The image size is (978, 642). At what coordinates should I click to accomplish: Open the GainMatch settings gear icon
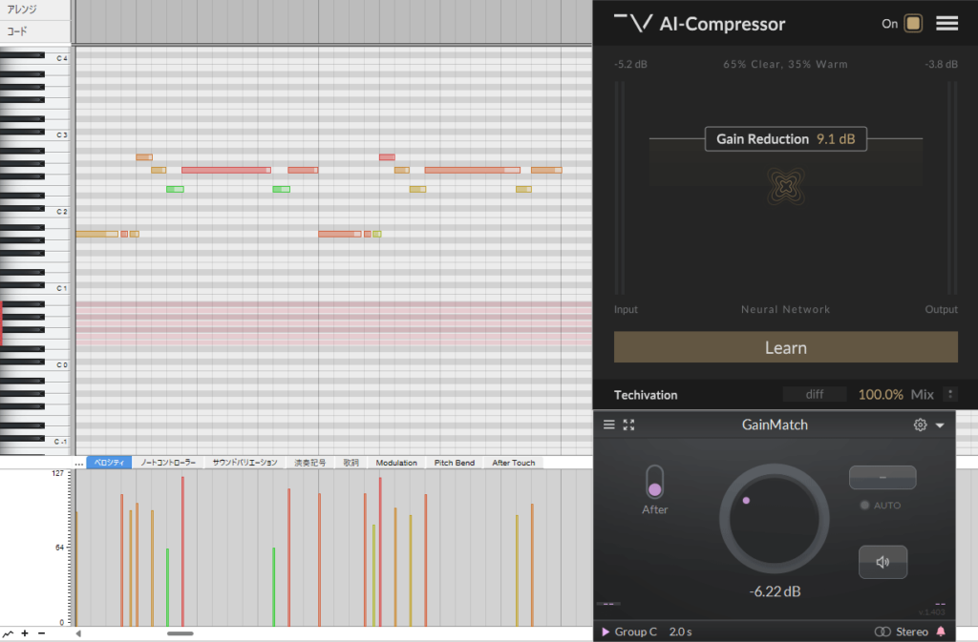(x=920, y=425)
